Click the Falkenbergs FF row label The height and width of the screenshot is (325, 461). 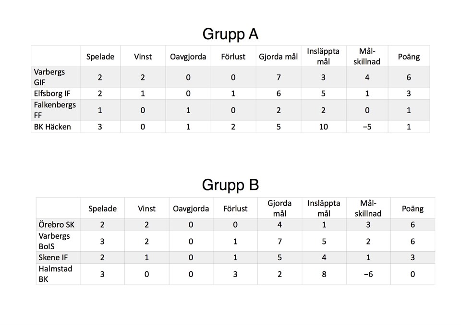[x=55, y=110]
